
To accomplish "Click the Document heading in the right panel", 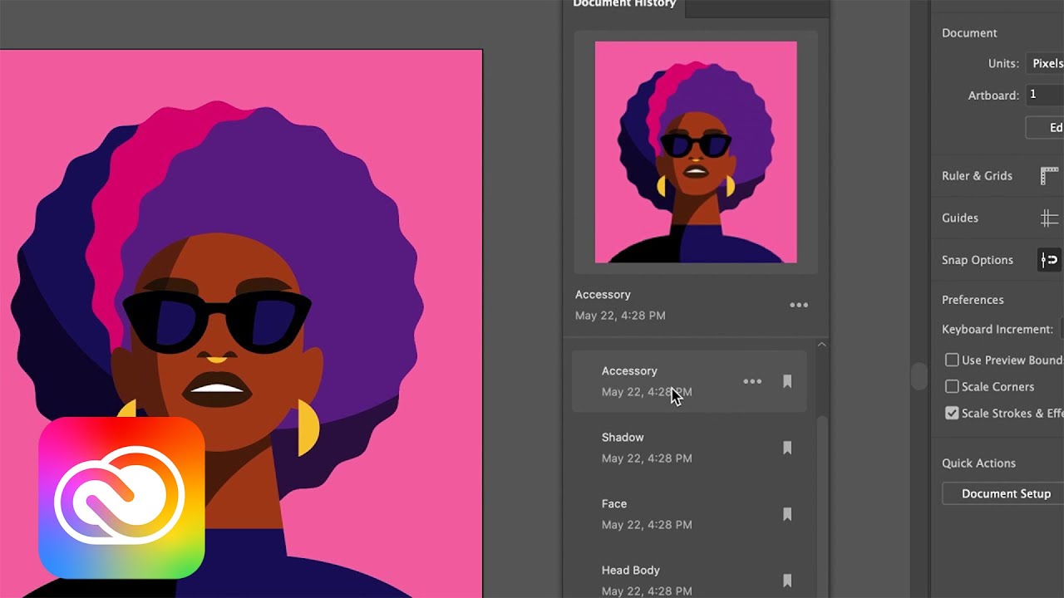I will pyautogui.click(x=969, y=33).
